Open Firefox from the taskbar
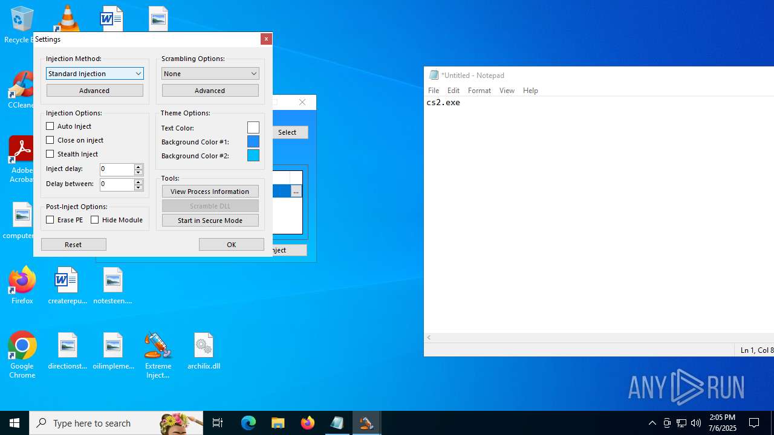The image size is (774, 435). 308,423
